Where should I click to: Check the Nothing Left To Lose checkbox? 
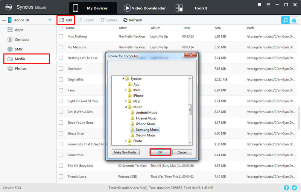[61, 58]
